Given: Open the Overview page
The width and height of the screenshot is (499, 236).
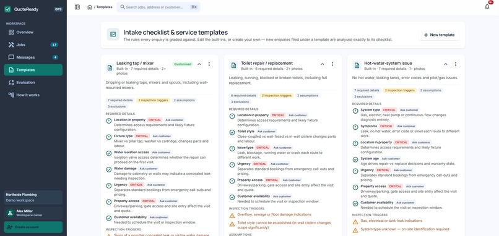Looking at the screenshot, I should click(33, 32).
